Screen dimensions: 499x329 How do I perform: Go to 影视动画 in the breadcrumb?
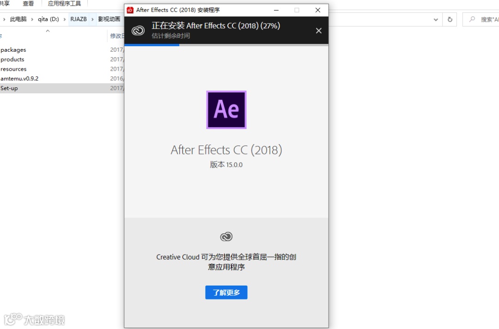coord(109,19)
